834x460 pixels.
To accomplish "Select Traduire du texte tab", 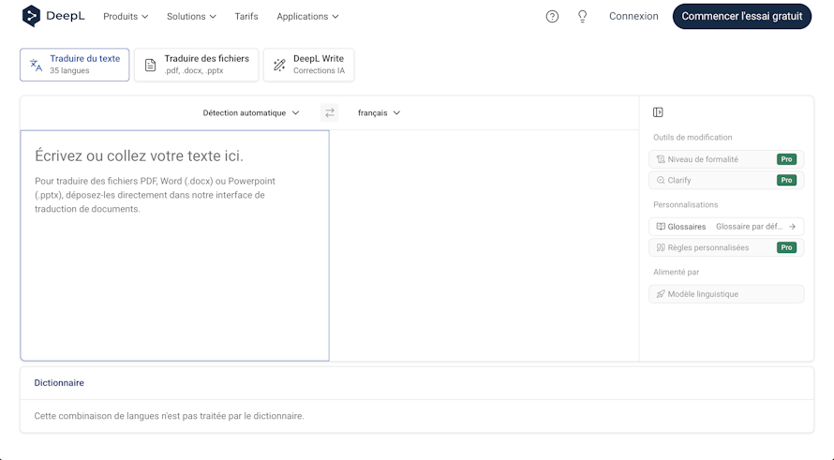I will pyautogui.click(x=74, y=65).
